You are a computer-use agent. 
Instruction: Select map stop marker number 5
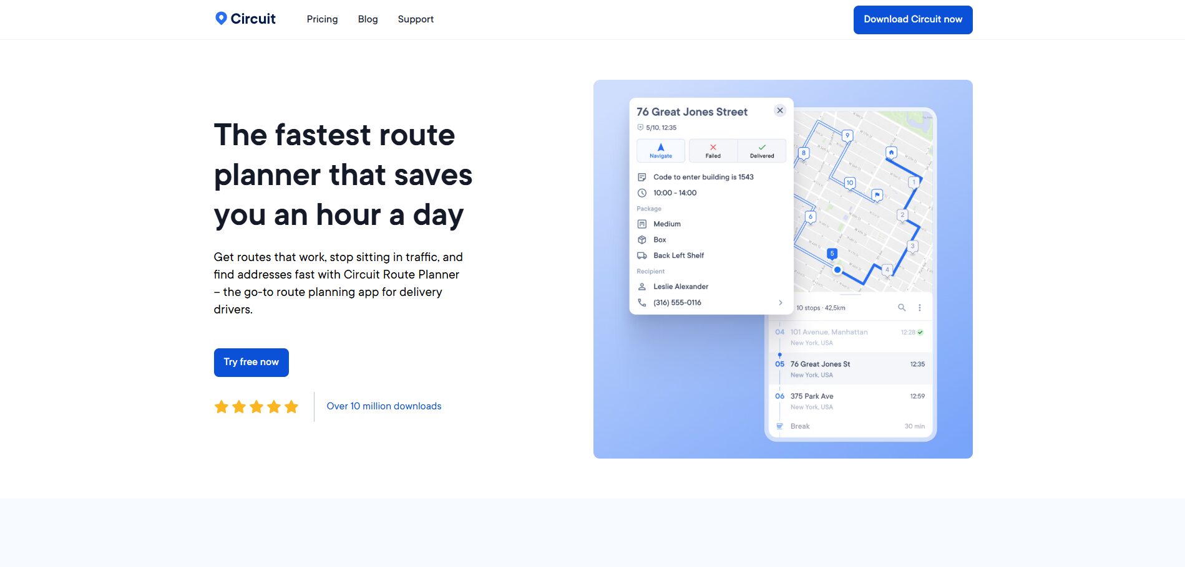pos(831,254)
